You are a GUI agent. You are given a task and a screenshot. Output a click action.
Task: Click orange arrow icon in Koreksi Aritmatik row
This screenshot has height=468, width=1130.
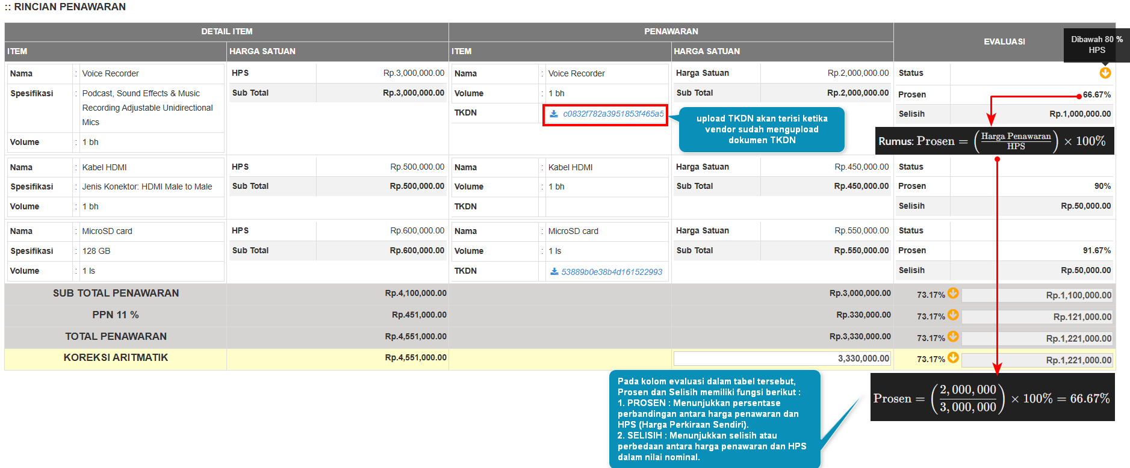pyautogui.click(x=953, y=357)
